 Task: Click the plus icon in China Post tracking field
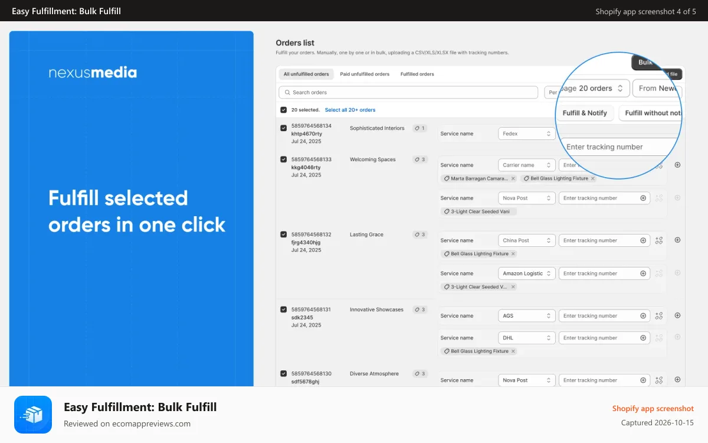[643, 240]
